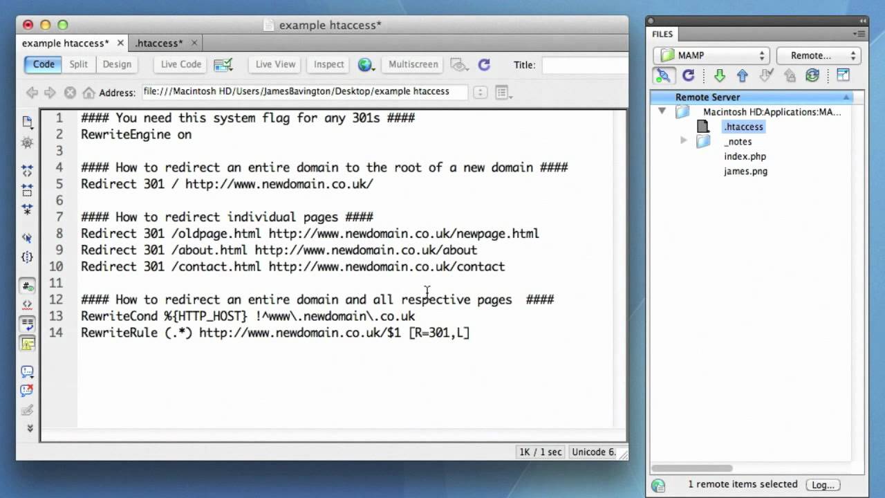Image resolution: width=885 pixels, height=498 pixels.
Task: Open the address history dropdown
Action: 480,92
